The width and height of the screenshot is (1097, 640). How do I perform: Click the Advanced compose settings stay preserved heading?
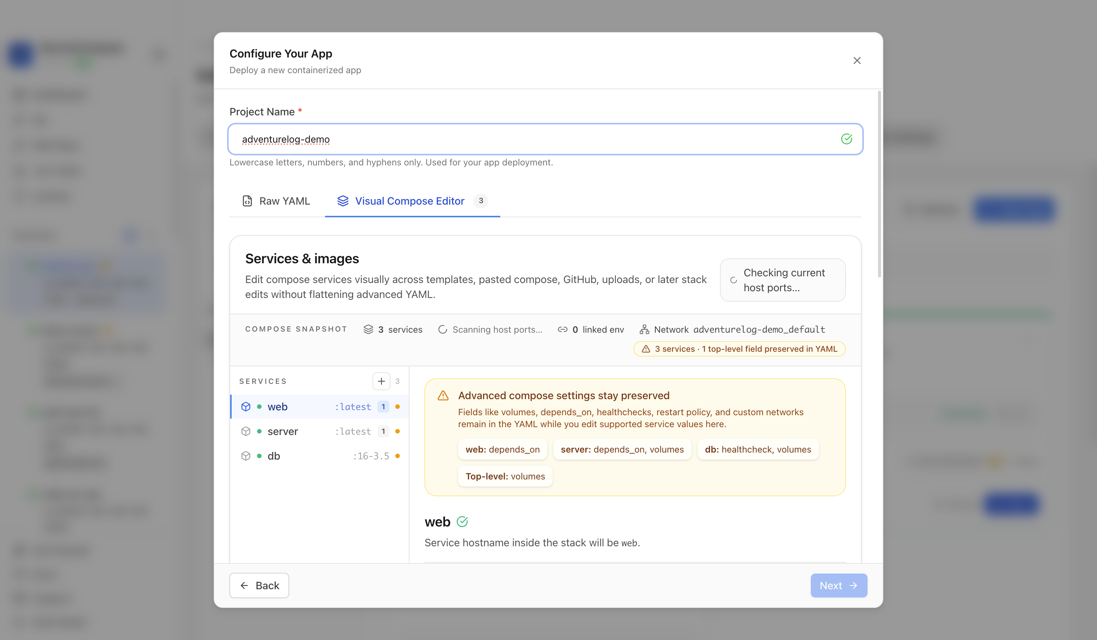click(x=563, y=395)
